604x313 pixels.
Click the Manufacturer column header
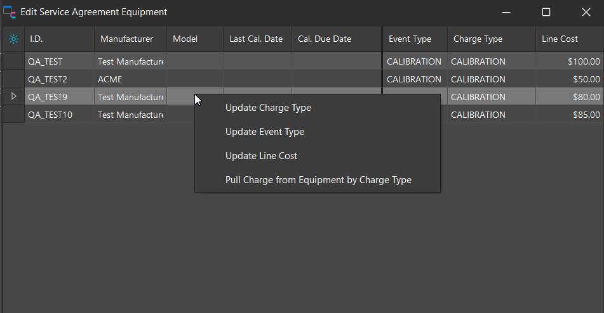pos(130,39)
